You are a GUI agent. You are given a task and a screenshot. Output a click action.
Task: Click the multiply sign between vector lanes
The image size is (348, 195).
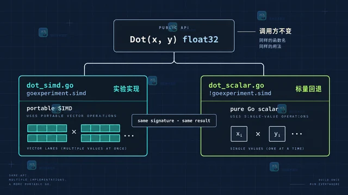click(74, 132)
